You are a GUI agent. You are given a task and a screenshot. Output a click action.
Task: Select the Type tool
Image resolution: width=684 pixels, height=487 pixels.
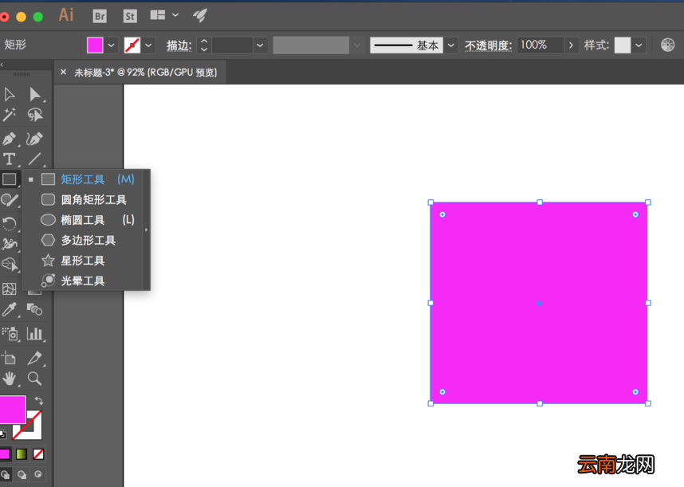tap(9, 159)
